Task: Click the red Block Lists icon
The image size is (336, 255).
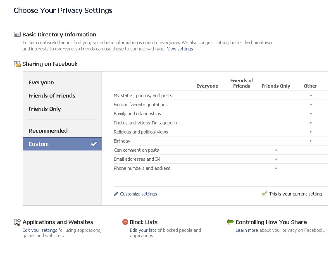Action: point(125,222)
